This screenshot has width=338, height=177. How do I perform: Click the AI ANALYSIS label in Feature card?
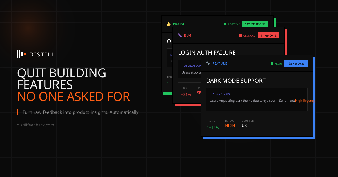pos(221,94)
